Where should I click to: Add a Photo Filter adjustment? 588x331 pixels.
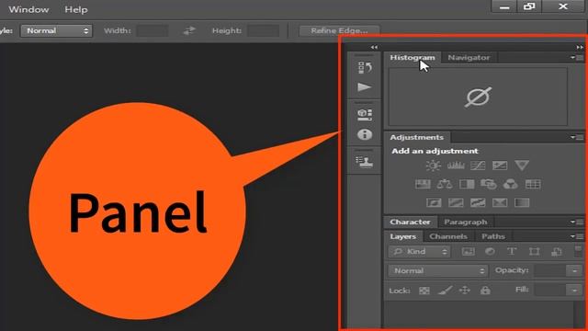[489, 184]
